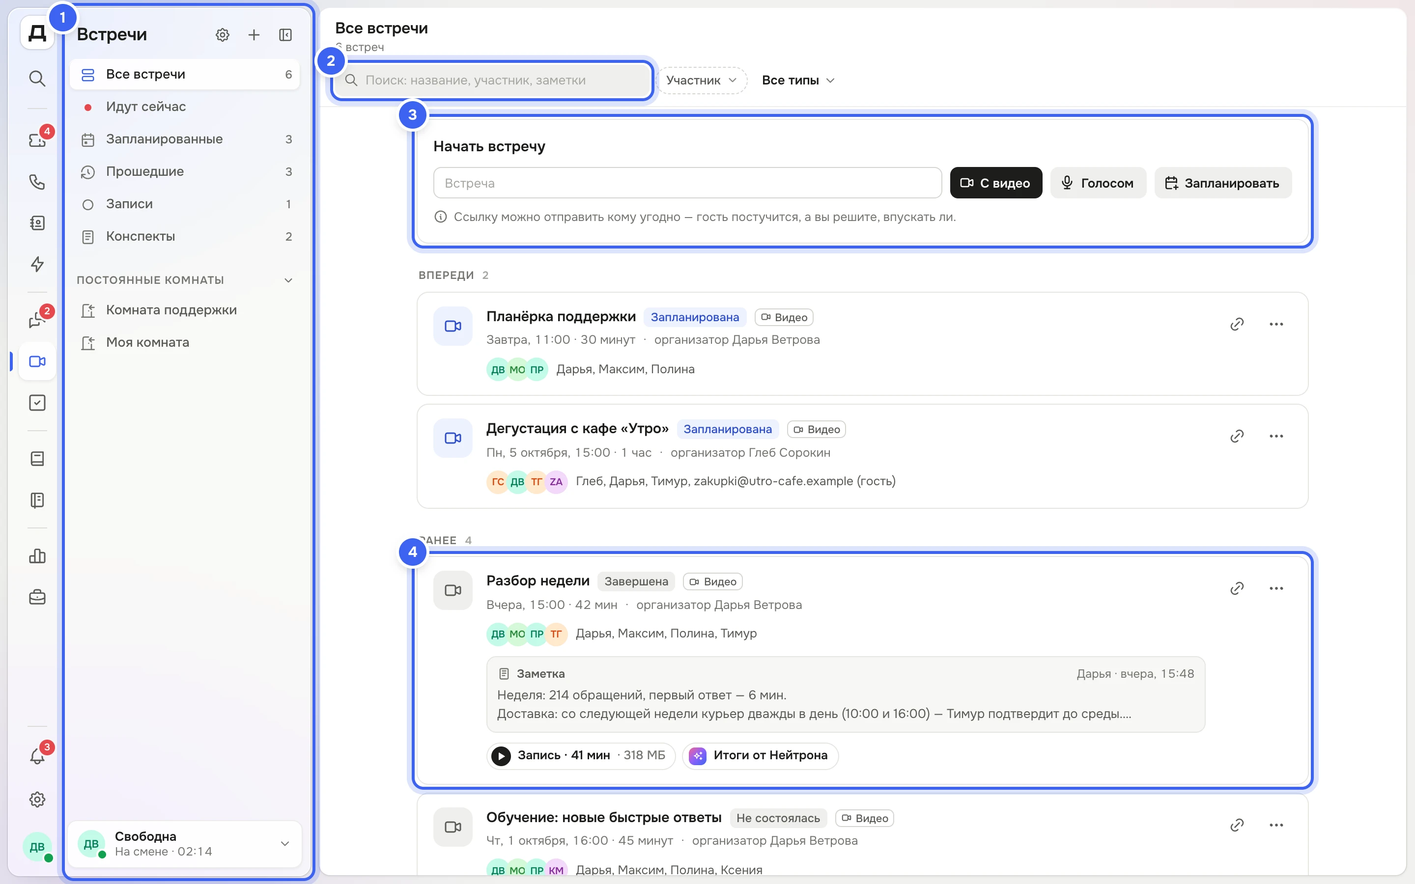Viewport: 1415px width, 884px height.
Task: Start a voice meeting with Голосом
Action: pos(1098,183)
